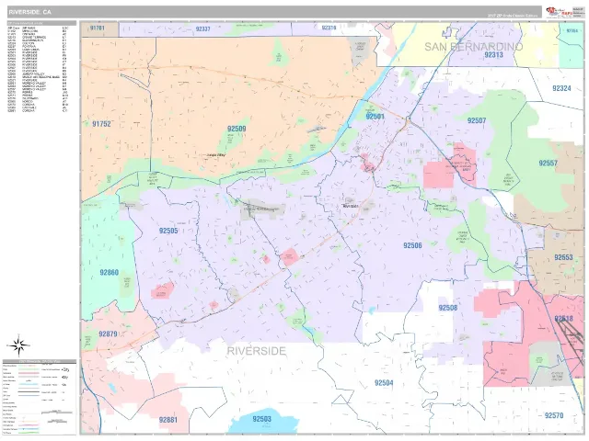Select the 92553 ZIP code label
Viewport: 589px width, 441px height.
click(563, 257)
